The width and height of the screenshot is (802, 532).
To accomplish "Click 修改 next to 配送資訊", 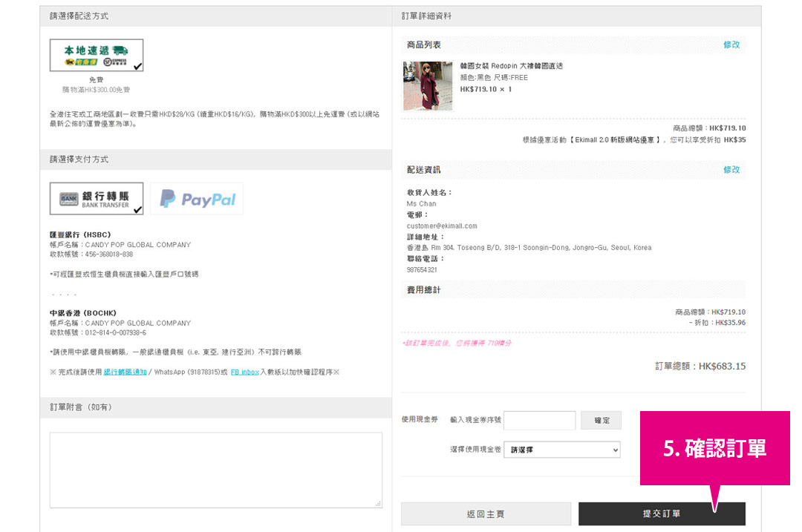I will click(731, 170).
